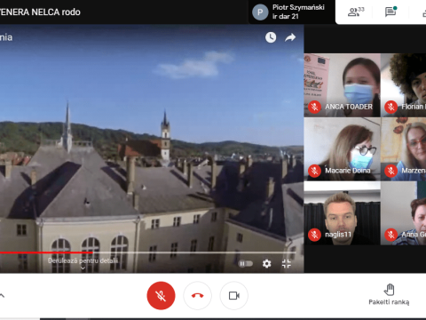Click naglis11's muted mic icon

[314, 235]
